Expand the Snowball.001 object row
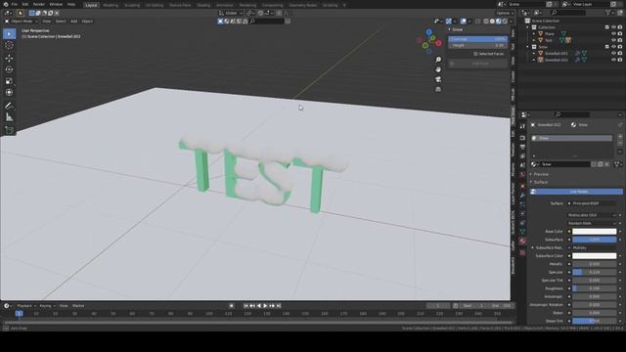This screenshot has height=352, width=626. (534, 54)
